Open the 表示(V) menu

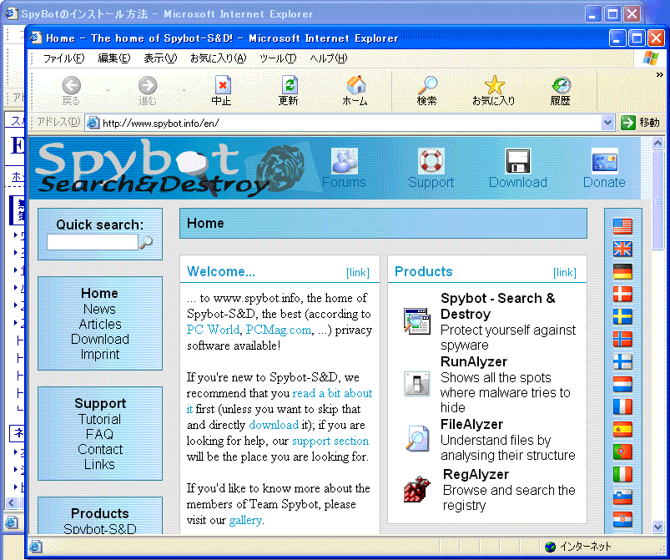(x=160, y=58)
